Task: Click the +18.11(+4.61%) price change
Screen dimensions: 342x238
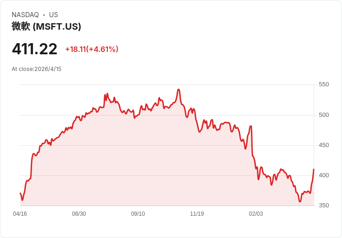Action: [92, 49]
